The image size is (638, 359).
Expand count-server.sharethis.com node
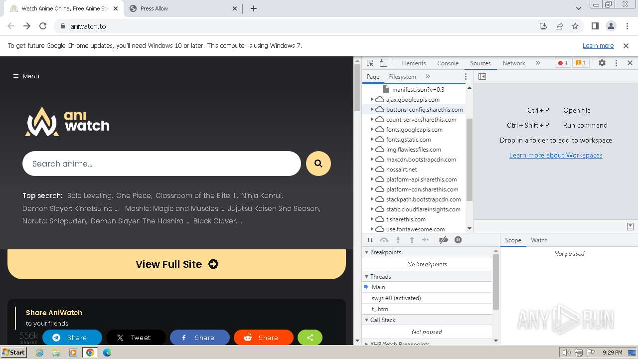click(x=372, y=120)
